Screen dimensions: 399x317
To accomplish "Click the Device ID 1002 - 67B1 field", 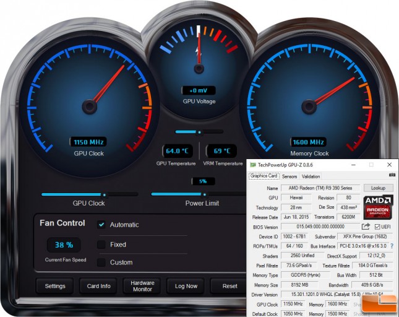I will pyautogui.click(x=294, y=237).
